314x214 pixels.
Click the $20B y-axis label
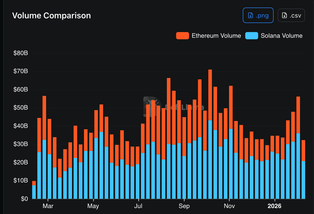pos(20,162)
